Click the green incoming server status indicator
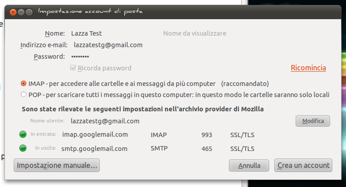Image resolution: width=346 pixels, height=187 pixels. pos(23,134)
